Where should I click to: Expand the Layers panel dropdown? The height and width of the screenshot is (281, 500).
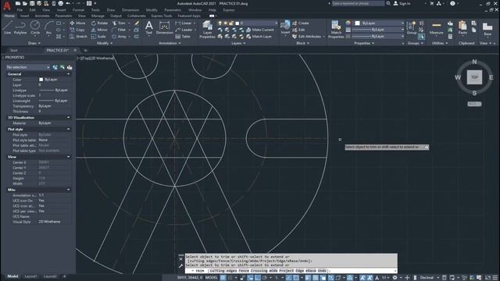click(x=238, y=43)
